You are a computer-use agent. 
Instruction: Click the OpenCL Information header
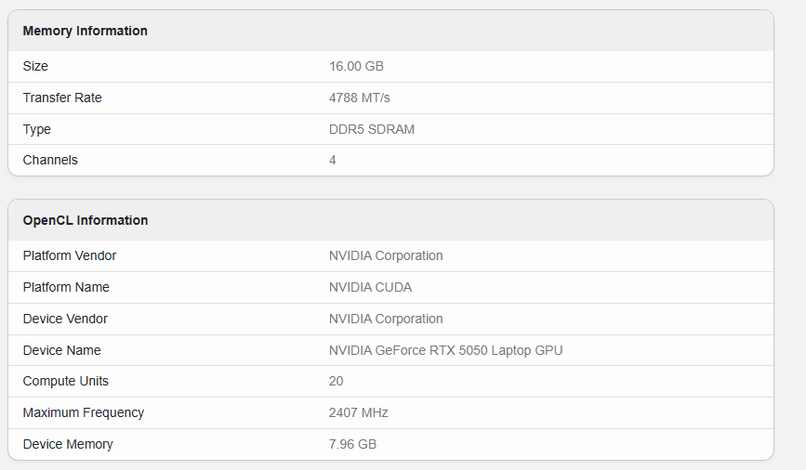pyautogui.click(x=86, y=220)
